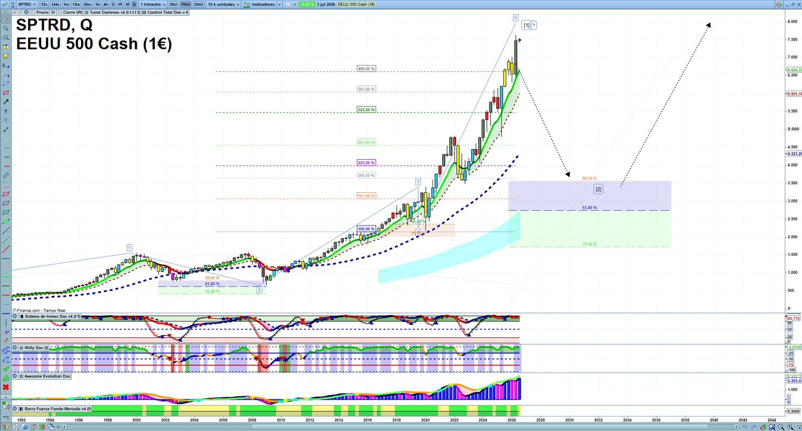Click the yellow alert bell tool
The height and width of the screenshot is (431, 802).
click(6, 56)
